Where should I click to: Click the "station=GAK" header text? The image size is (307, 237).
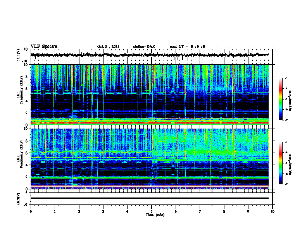pos(144,46)
